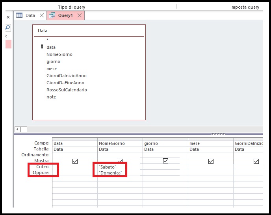
Task: Select GiorniDaFineAnno in the field list
Action: (x=65, y=83)
